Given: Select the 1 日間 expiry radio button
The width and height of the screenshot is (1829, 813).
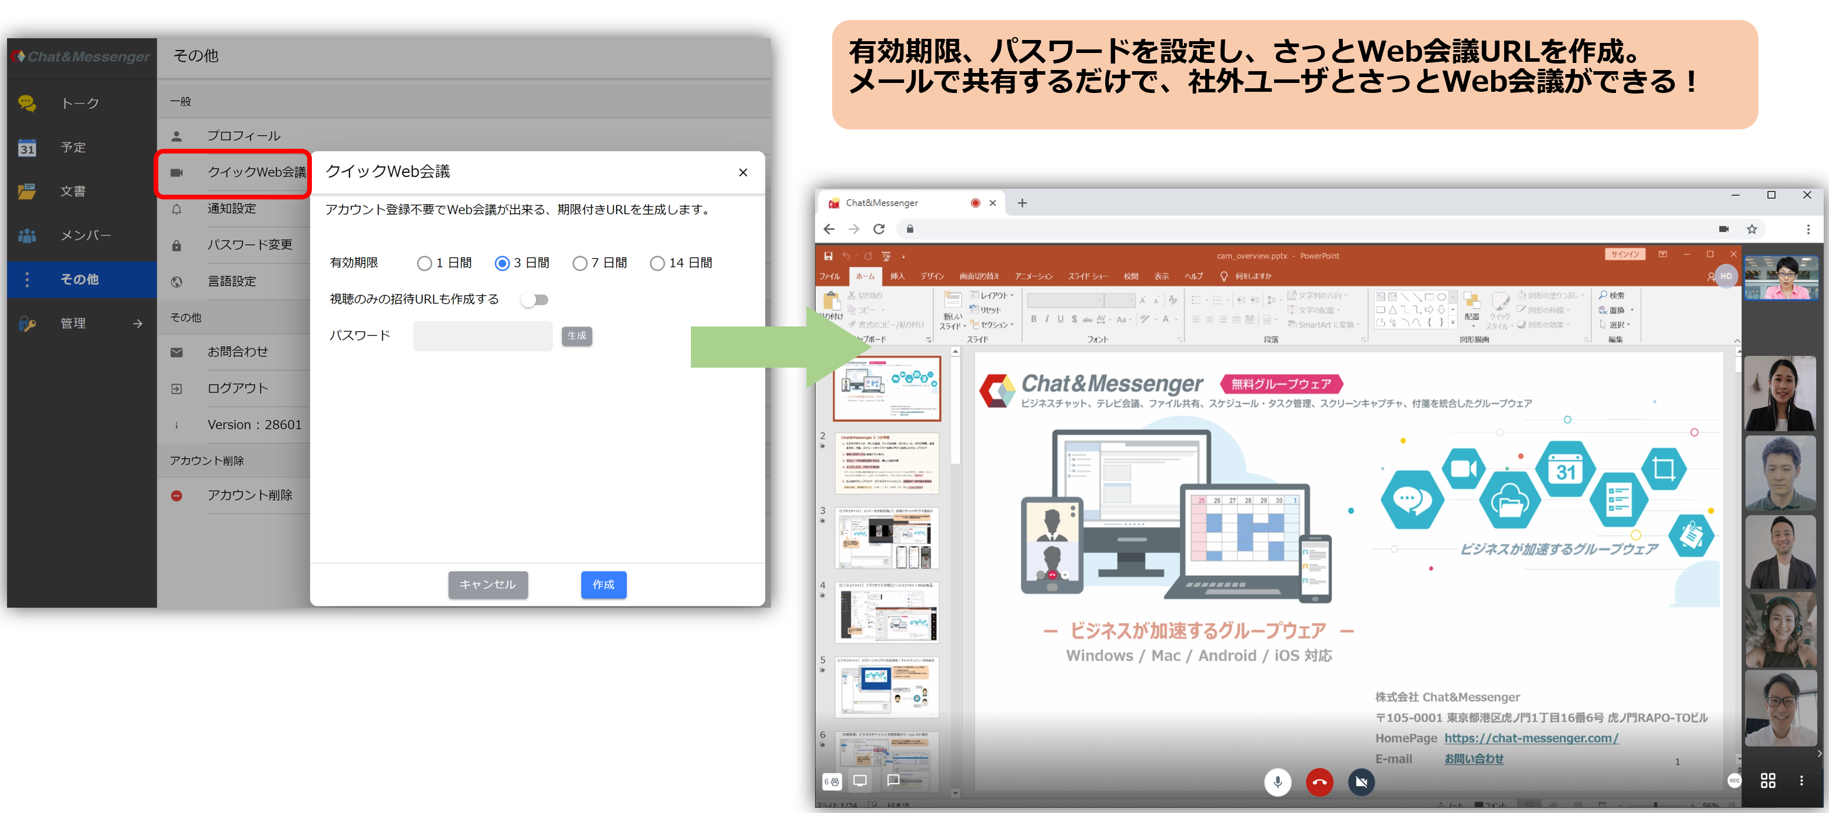Looking at the screenshot, I should (x=425, y=264).
